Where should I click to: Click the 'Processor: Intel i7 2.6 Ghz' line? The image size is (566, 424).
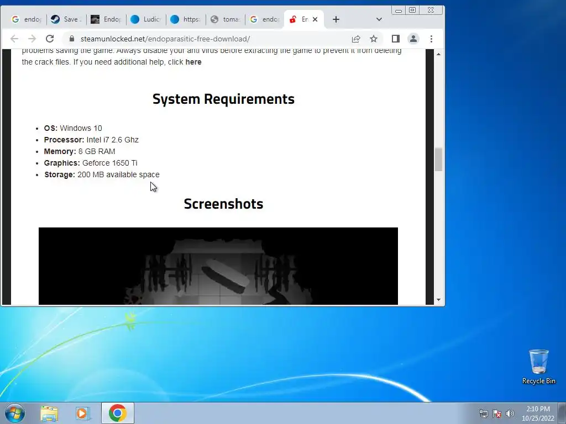tap(91, 140)
